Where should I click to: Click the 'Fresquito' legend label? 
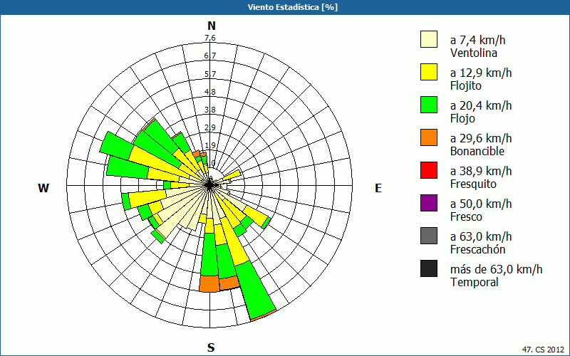pyautogui.click(x=473, y=184)
